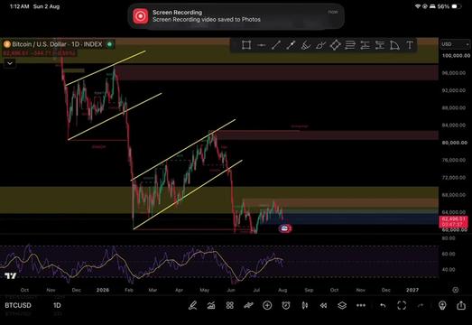Change the 1D timeframe interval
Image resolution: width=472 pixels, height=325 pixels.
point(57,305)
